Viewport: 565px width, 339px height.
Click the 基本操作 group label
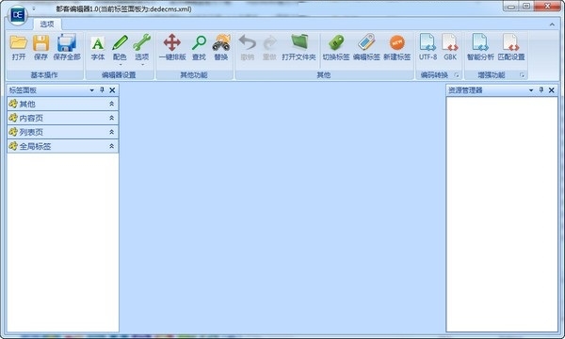(x=44, y=75)
